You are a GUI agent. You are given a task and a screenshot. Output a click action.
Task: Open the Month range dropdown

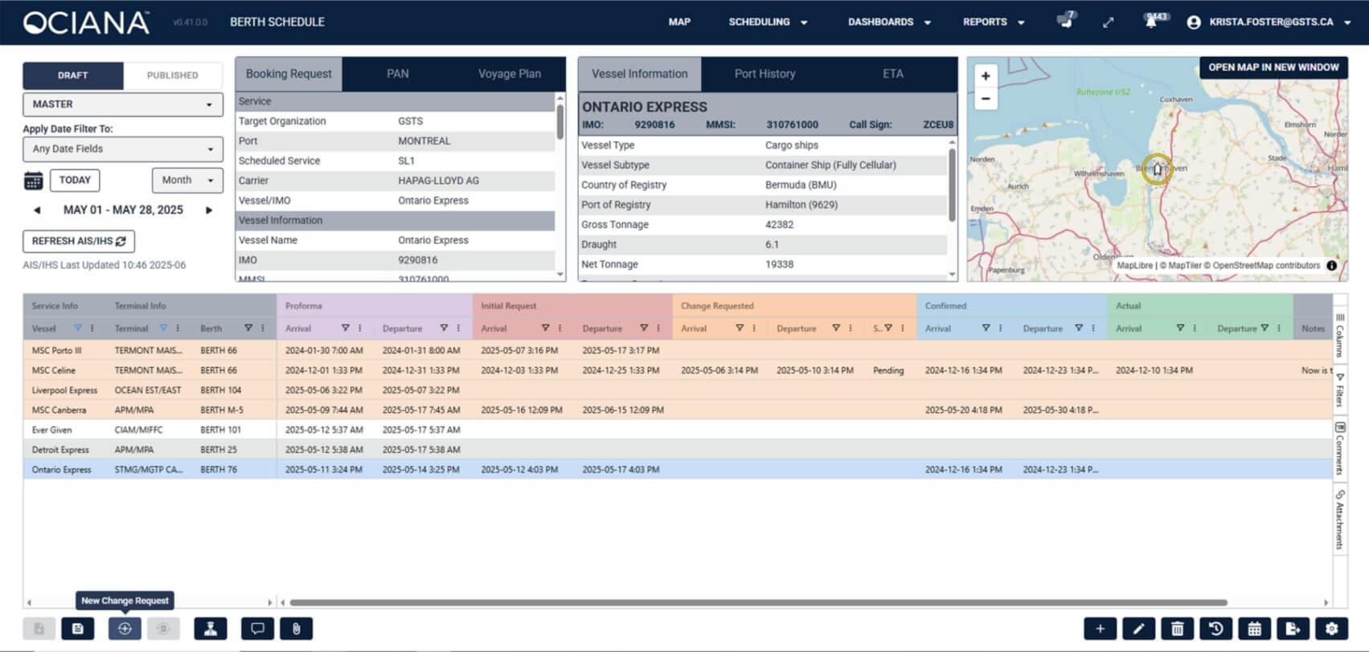tap(187, 180)
